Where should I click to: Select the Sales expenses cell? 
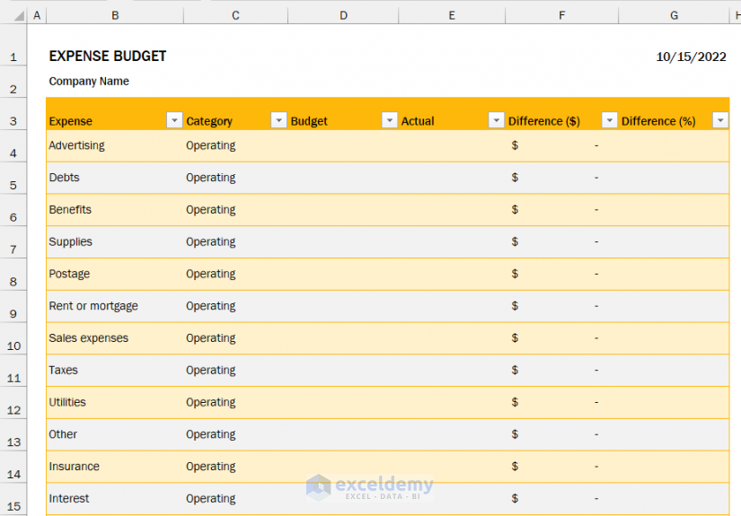(115, 338)
